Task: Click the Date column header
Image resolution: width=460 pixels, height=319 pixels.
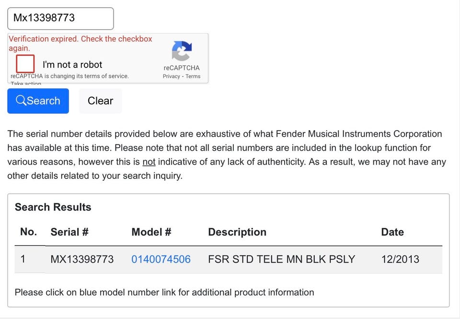Action: point(392,232)
